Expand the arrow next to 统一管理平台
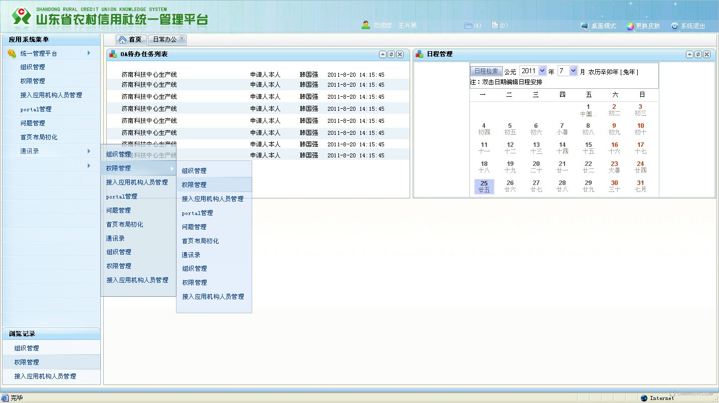Screen dimensions: 719x403 pyautogui.click(x=89, y=53)
